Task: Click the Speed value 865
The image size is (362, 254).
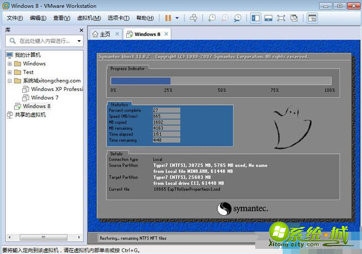Action: [x=167, y=116]
